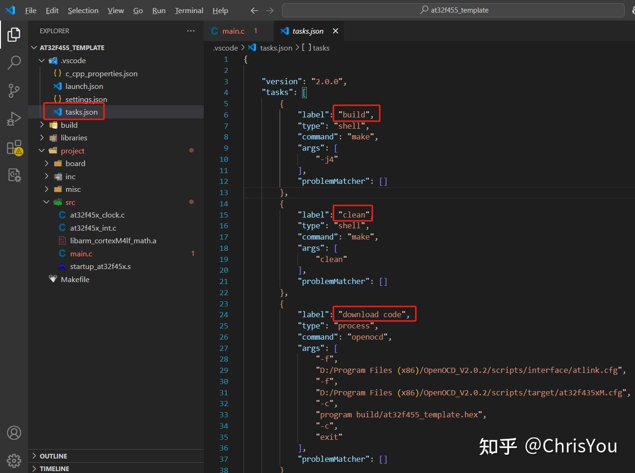635x473 pixels.
Task: Expand the build folder
Action: coord(42,125)
